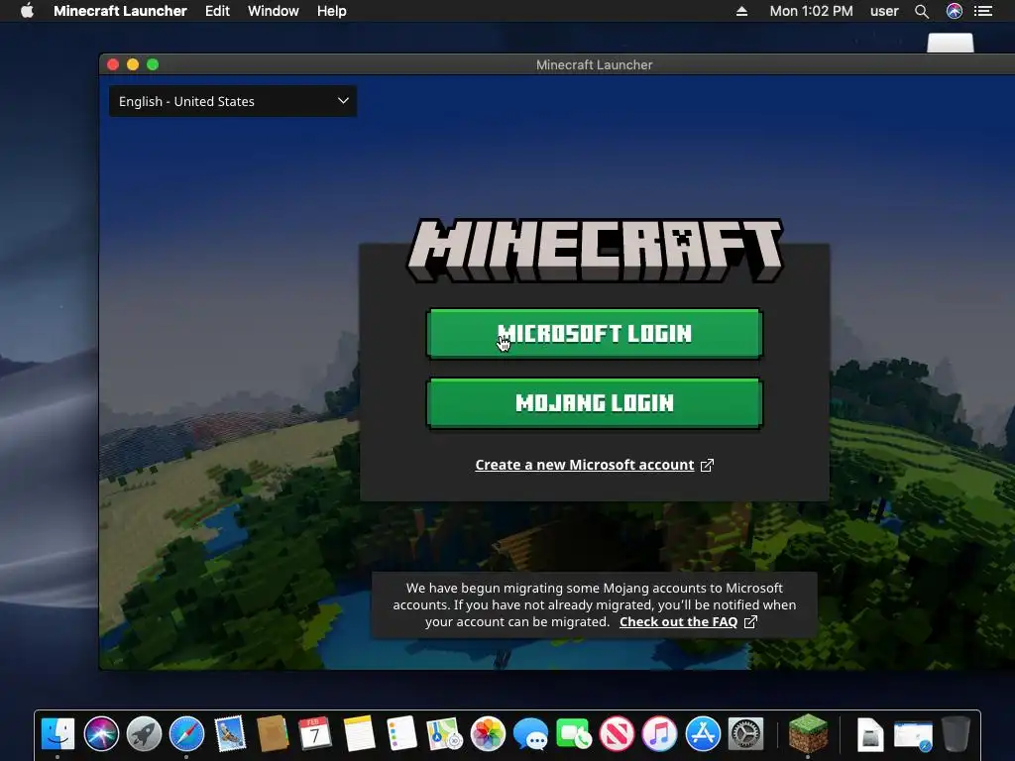
Task: Open News app in dock
Action: (617, 734)
